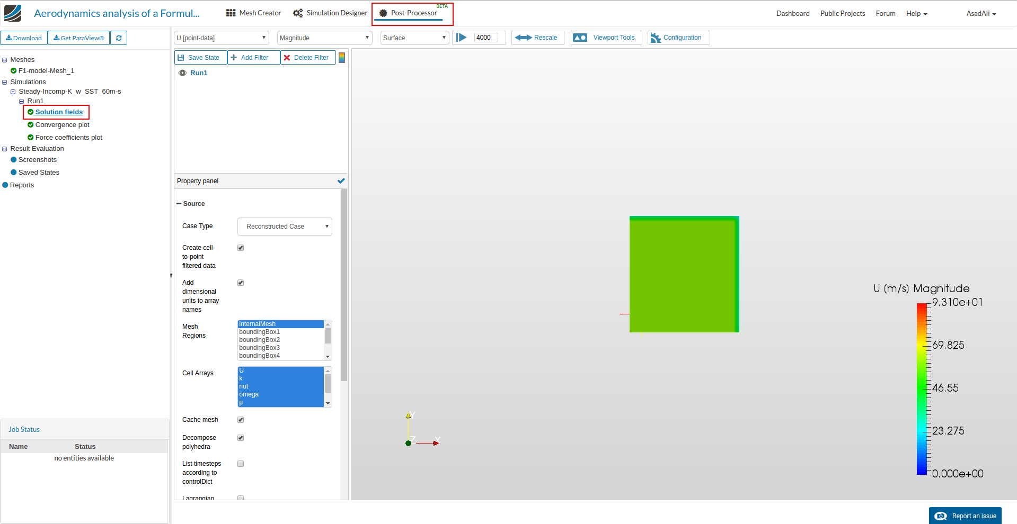Enable List timesteps according to controlDict
This screenshot has height=524, width=1017.
tap(241, 464)
